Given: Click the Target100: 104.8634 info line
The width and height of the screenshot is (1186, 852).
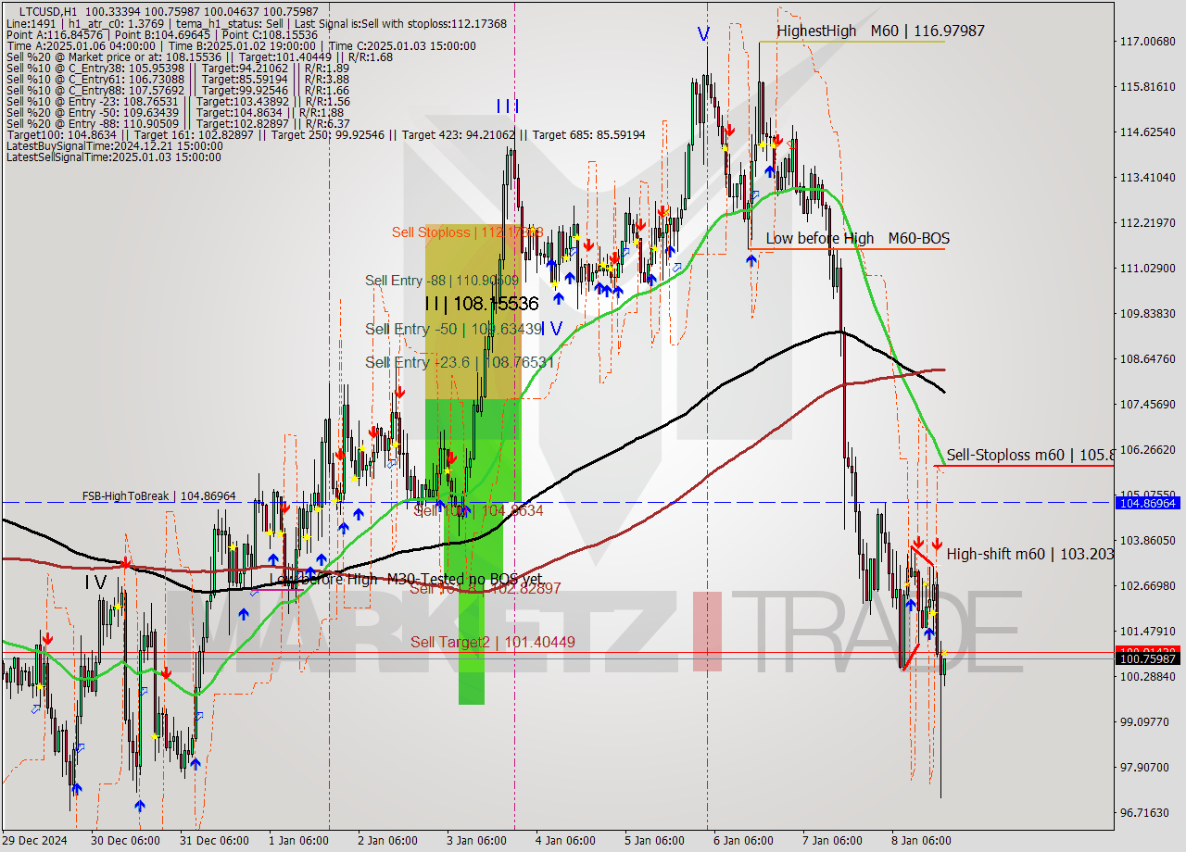Looking at the screenshot, I should click(x=326, y=135).
